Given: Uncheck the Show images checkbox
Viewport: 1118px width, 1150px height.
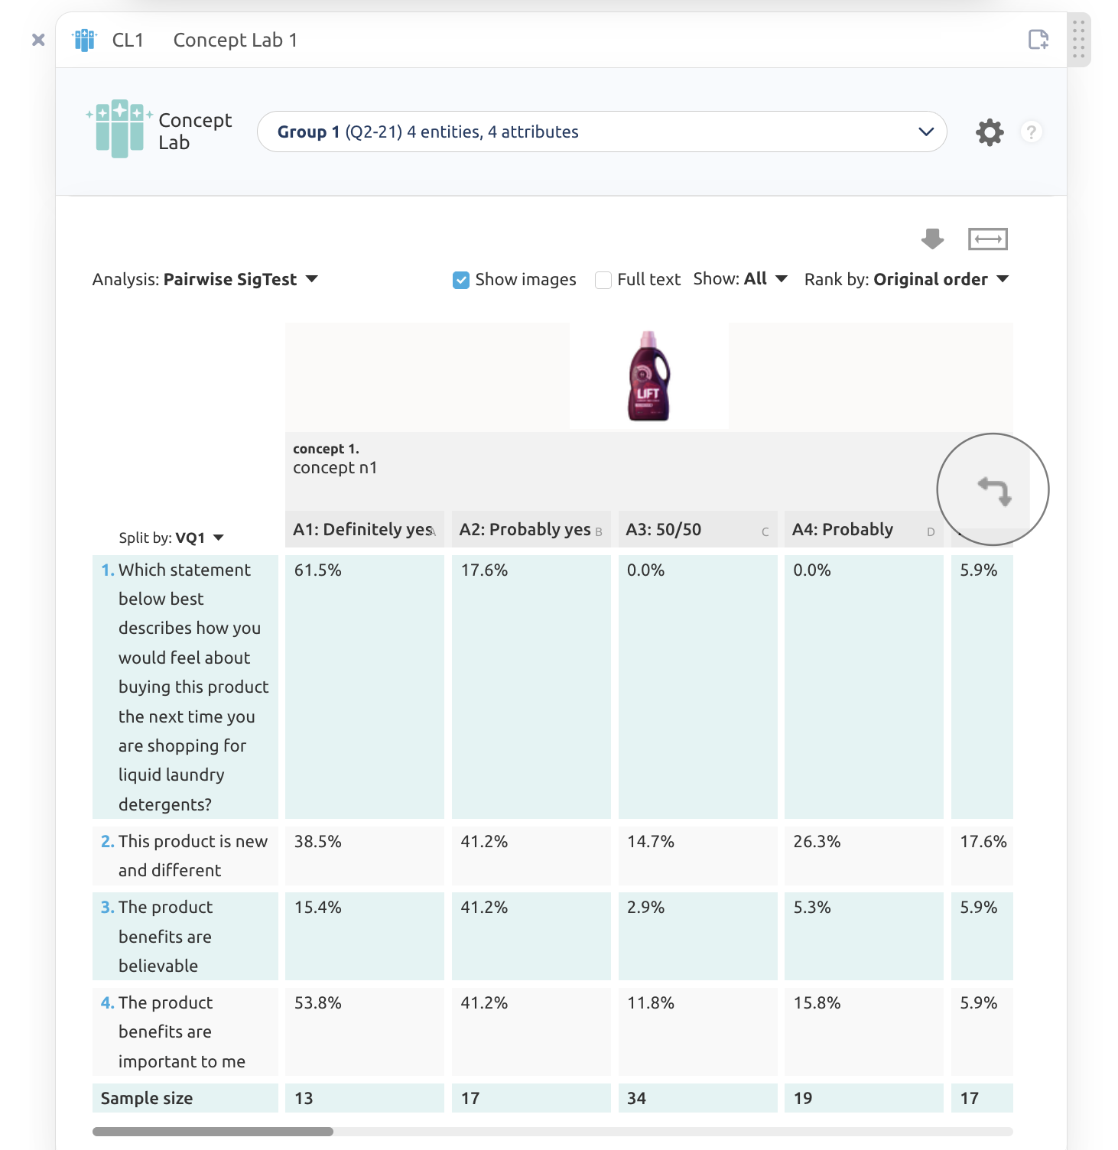Looking at the screenshot, I should [x=461, y=280].
